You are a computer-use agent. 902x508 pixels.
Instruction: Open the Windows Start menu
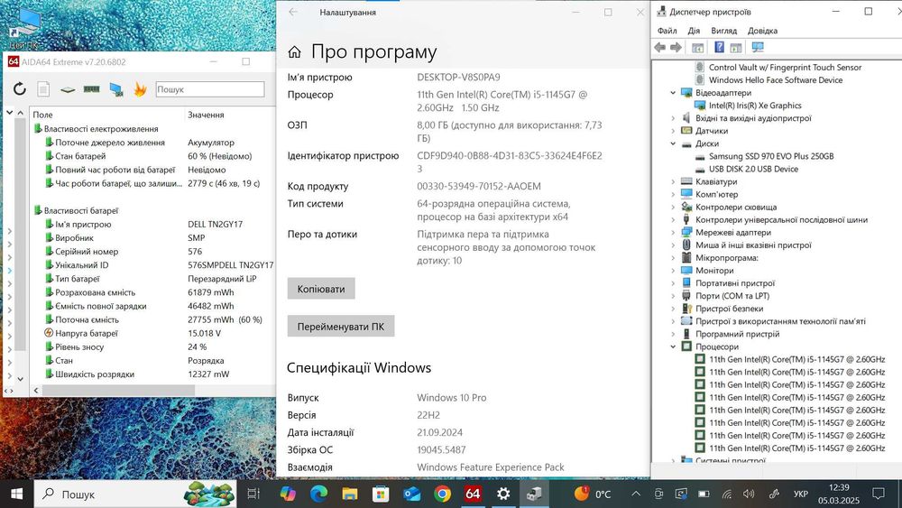[16, 494]
